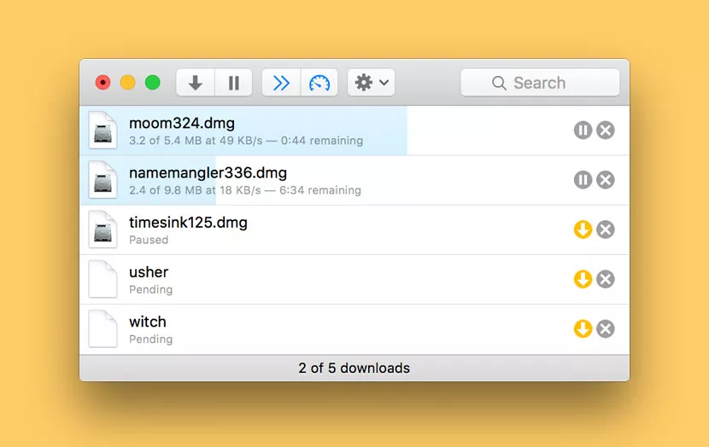The image size is (709, 447).
Task: Remove the witch download
Action: point(606,328)
